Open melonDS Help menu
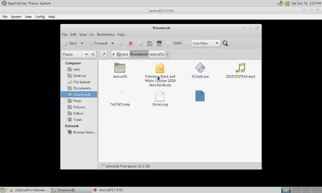The image size is (322, 193). click(x=52, y=17)
